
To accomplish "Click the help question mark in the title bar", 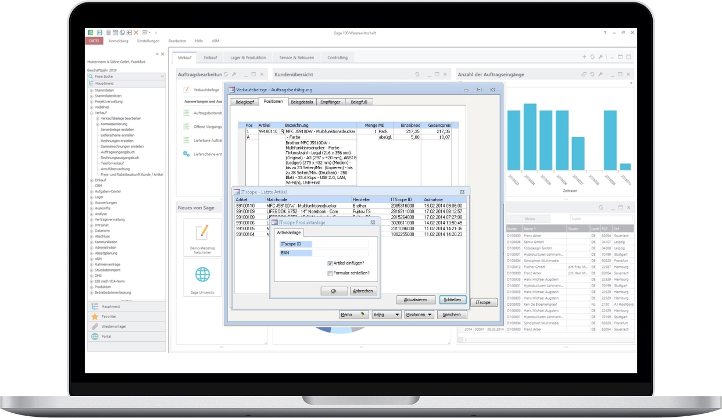I will [605, 33].
